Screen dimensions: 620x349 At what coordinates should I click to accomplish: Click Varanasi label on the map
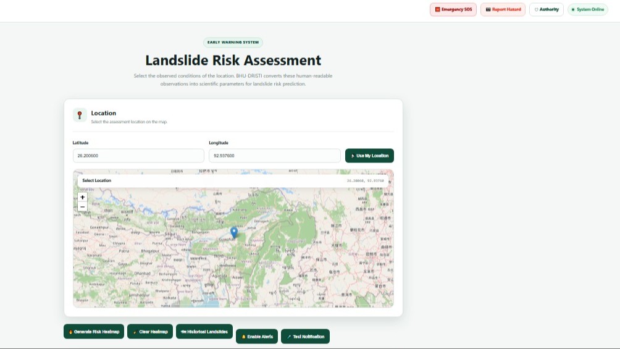coord(94,256)
